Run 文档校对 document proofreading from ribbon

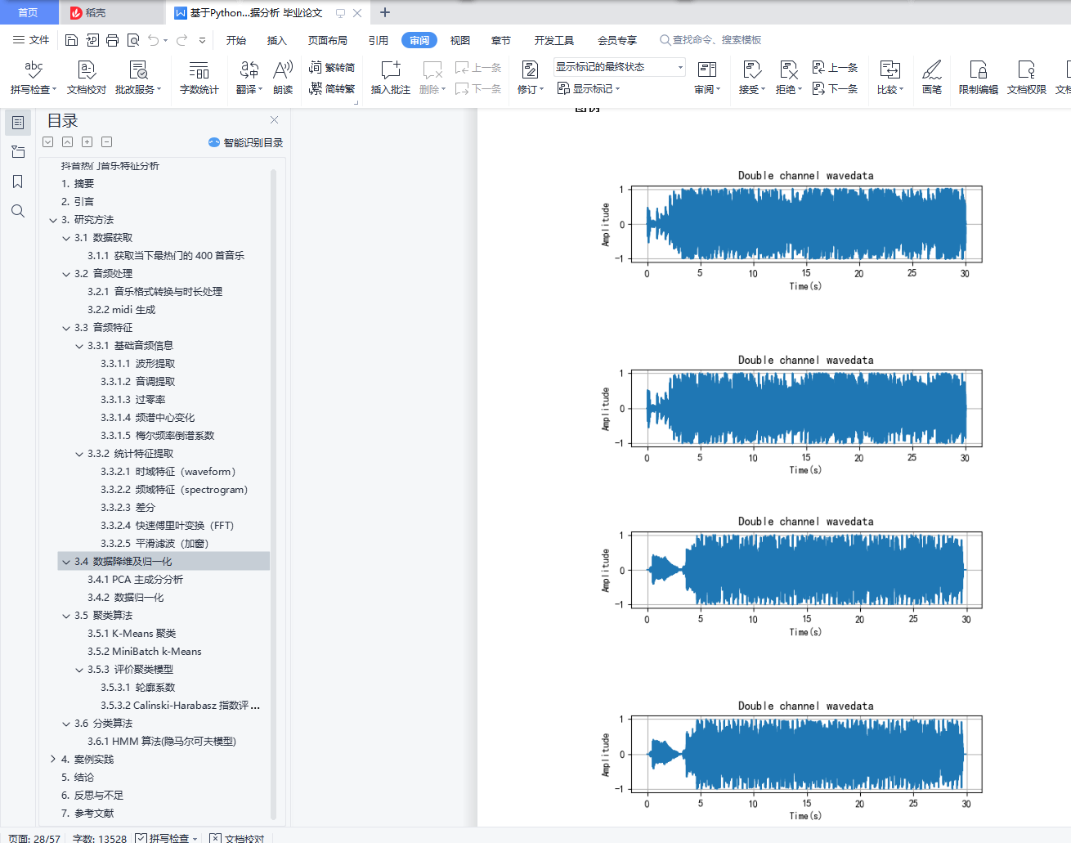(87, 78)
